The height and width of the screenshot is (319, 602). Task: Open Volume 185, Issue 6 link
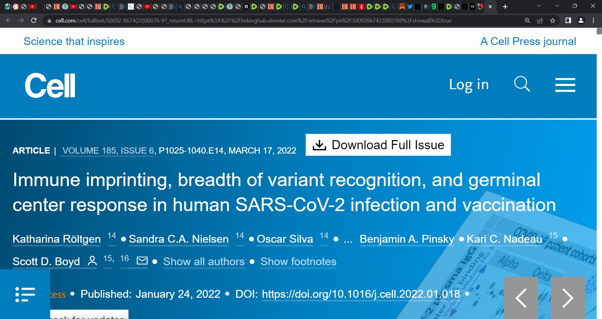pyautogui.click(x=108, y=150)
